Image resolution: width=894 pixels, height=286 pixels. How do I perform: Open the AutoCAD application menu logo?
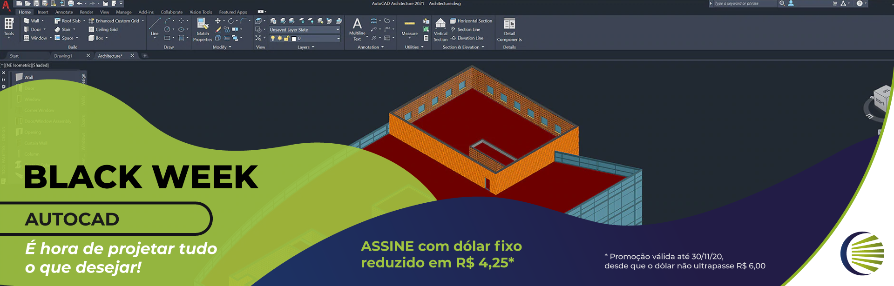pos(6,6)
